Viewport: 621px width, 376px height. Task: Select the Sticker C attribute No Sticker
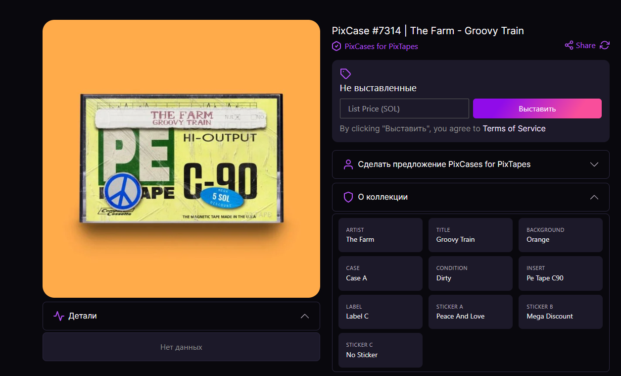tap(381, 350)
